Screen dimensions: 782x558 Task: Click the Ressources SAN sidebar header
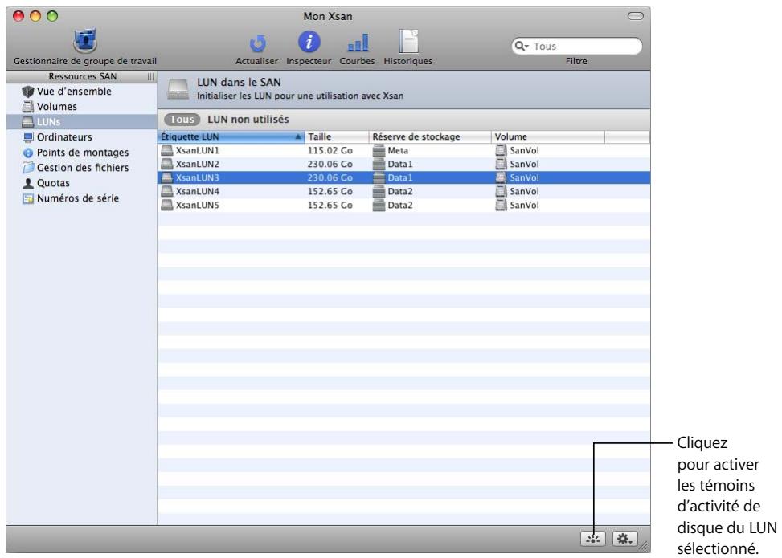82,76
